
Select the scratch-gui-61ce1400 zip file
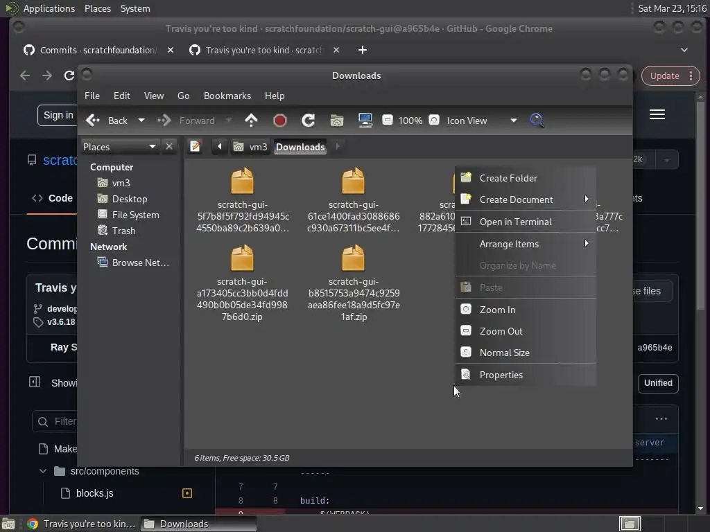353,200
